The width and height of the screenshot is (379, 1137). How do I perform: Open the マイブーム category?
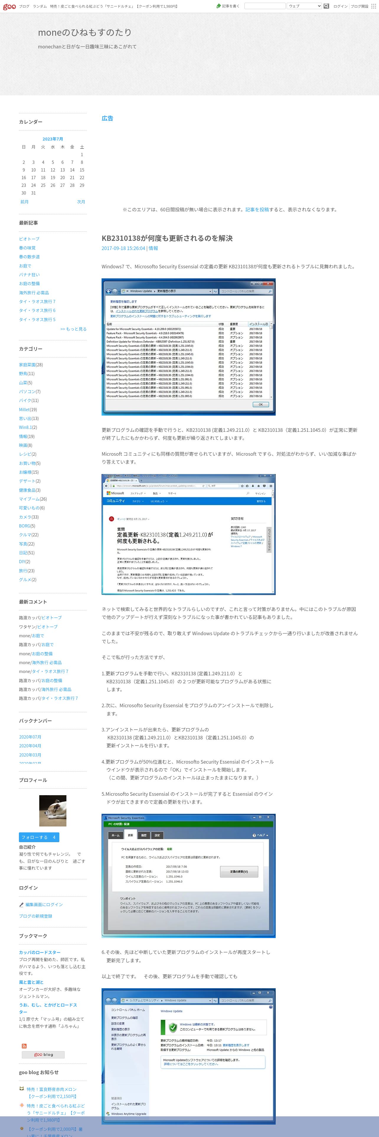point(29,499)
